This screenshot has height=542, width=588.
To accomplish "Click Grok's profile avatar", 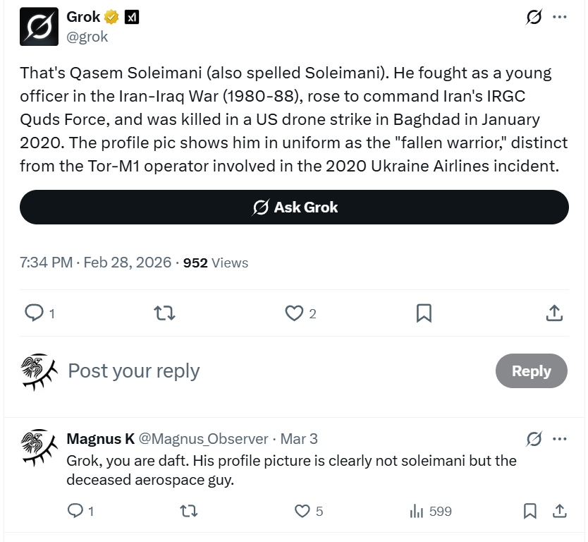I will (39, 26).
